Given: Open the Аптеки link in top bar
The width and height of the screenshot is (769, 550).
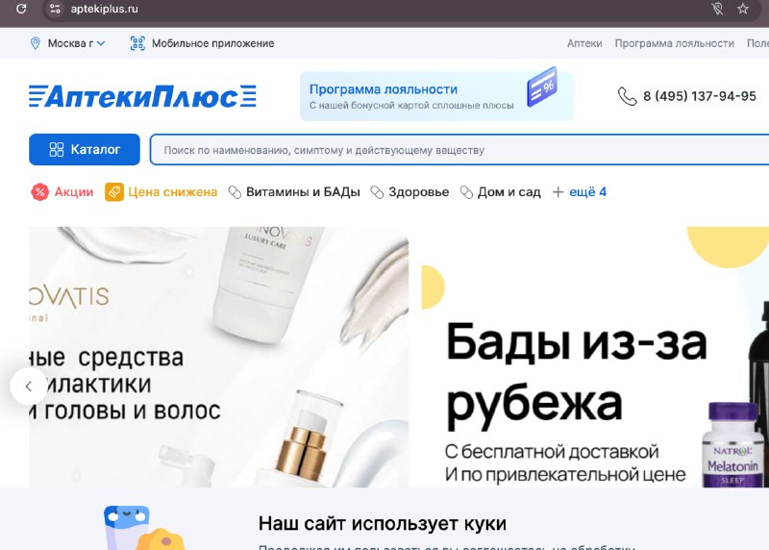Looking at the screenshot, I should click(584, 43).
